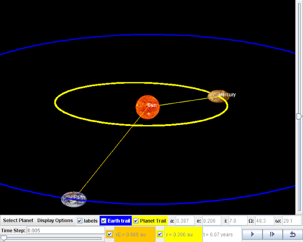Click the Sun in the view
The width and height of the screenshot is (303, 242).
pos(148,107)
